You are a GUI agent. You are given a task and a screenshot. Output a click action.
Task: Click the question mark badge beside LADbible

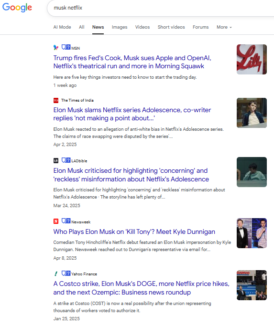(x=68, y=160)
